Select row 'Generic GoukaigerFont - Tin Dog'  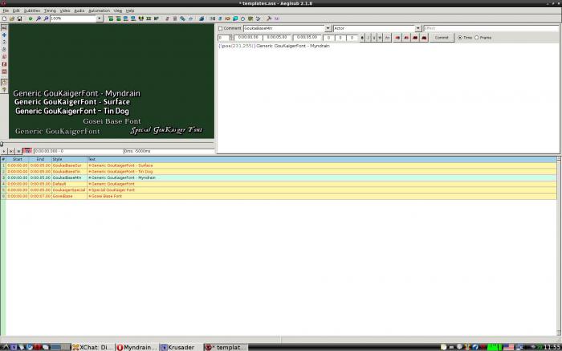coord(281,172)
